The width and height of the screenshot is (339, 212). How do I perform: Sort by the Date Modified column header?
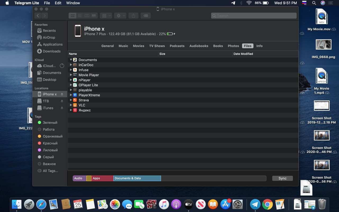(x=265, y=54)
